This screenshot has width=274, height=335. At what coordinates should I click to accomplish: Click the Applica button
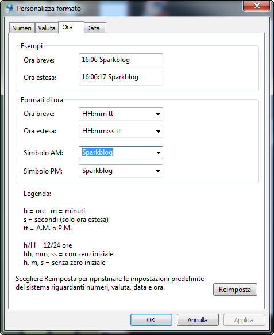[244, 320]
